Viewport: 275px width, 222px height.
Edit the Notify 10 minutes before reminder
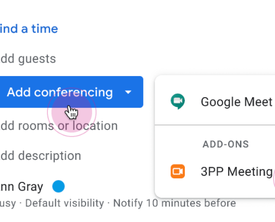tap(175, 203)
